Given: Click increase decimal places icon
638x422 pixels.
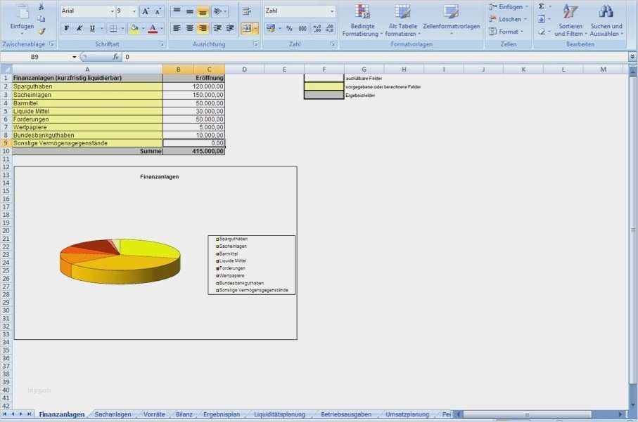Looking at the screenshot, I should point(317,28).
